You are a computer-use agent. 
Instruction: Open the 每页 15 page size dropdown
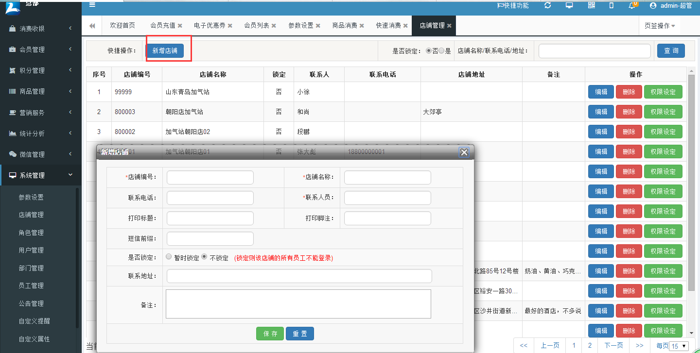pos(678,345)
